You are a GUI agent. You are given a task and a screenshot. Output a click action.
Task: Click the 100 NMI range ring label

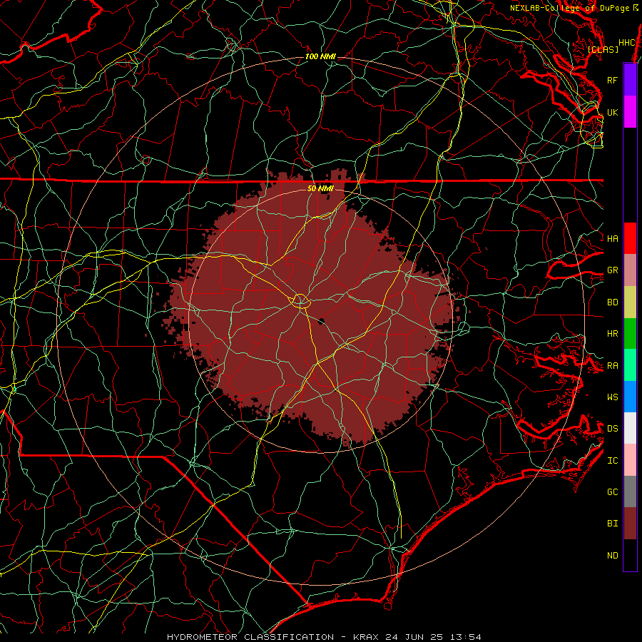(x=320, y=56)
